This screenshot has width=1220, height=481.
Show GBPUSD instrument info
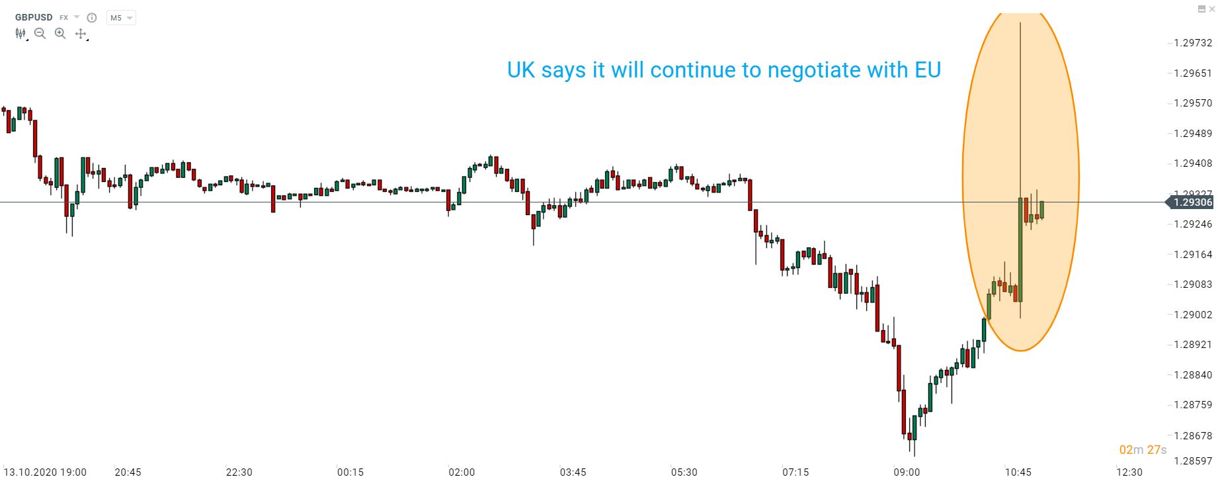pos(92,18)
